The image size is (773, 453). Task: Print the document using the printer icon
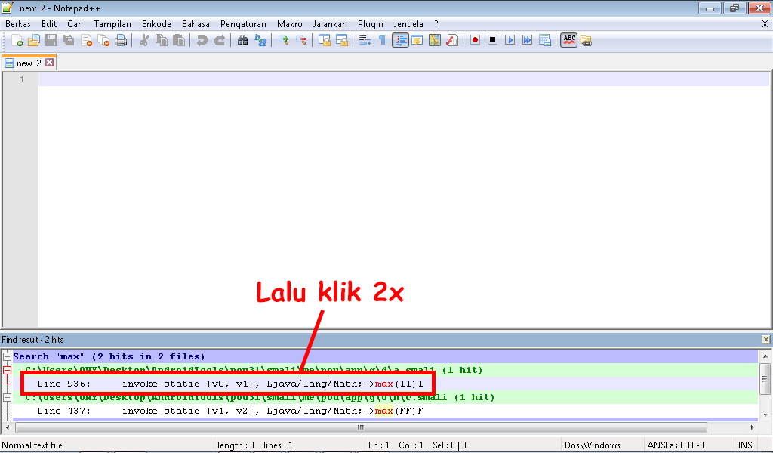pos(121,41)
